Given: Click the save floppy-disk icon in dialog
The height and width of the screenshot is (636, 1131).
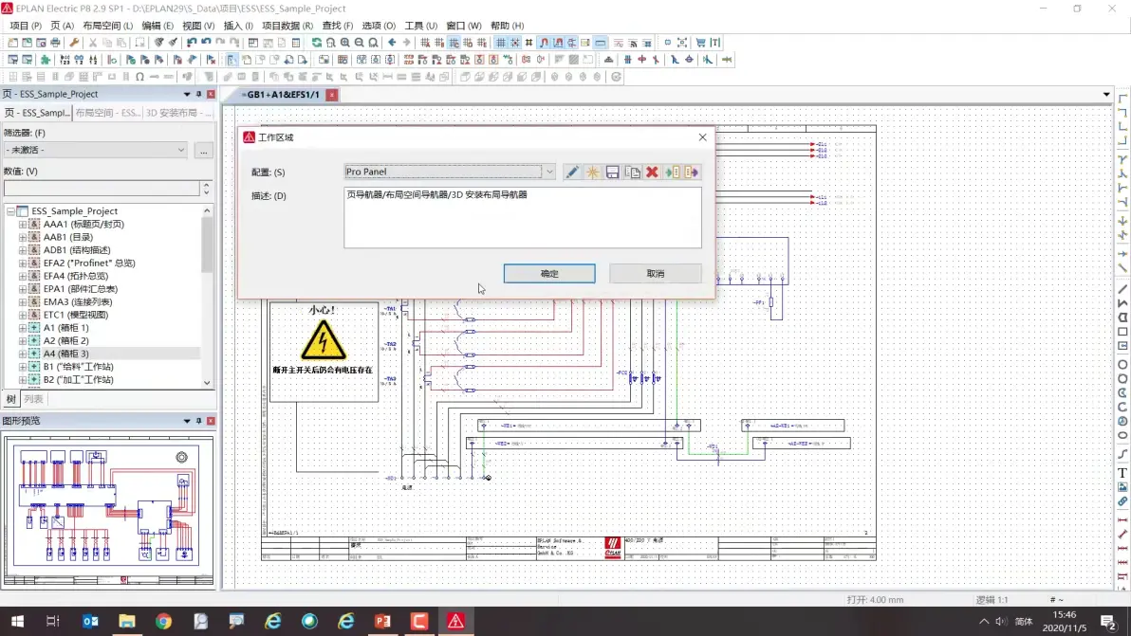Looking at the screenshot, I should tap(612, 173).
